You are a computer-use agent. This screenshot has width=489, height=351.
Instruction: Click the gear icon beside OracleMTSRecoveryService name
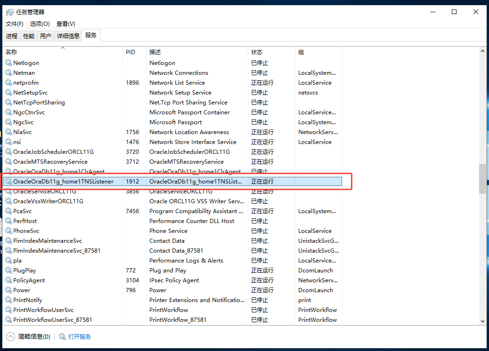click(8, 162)
